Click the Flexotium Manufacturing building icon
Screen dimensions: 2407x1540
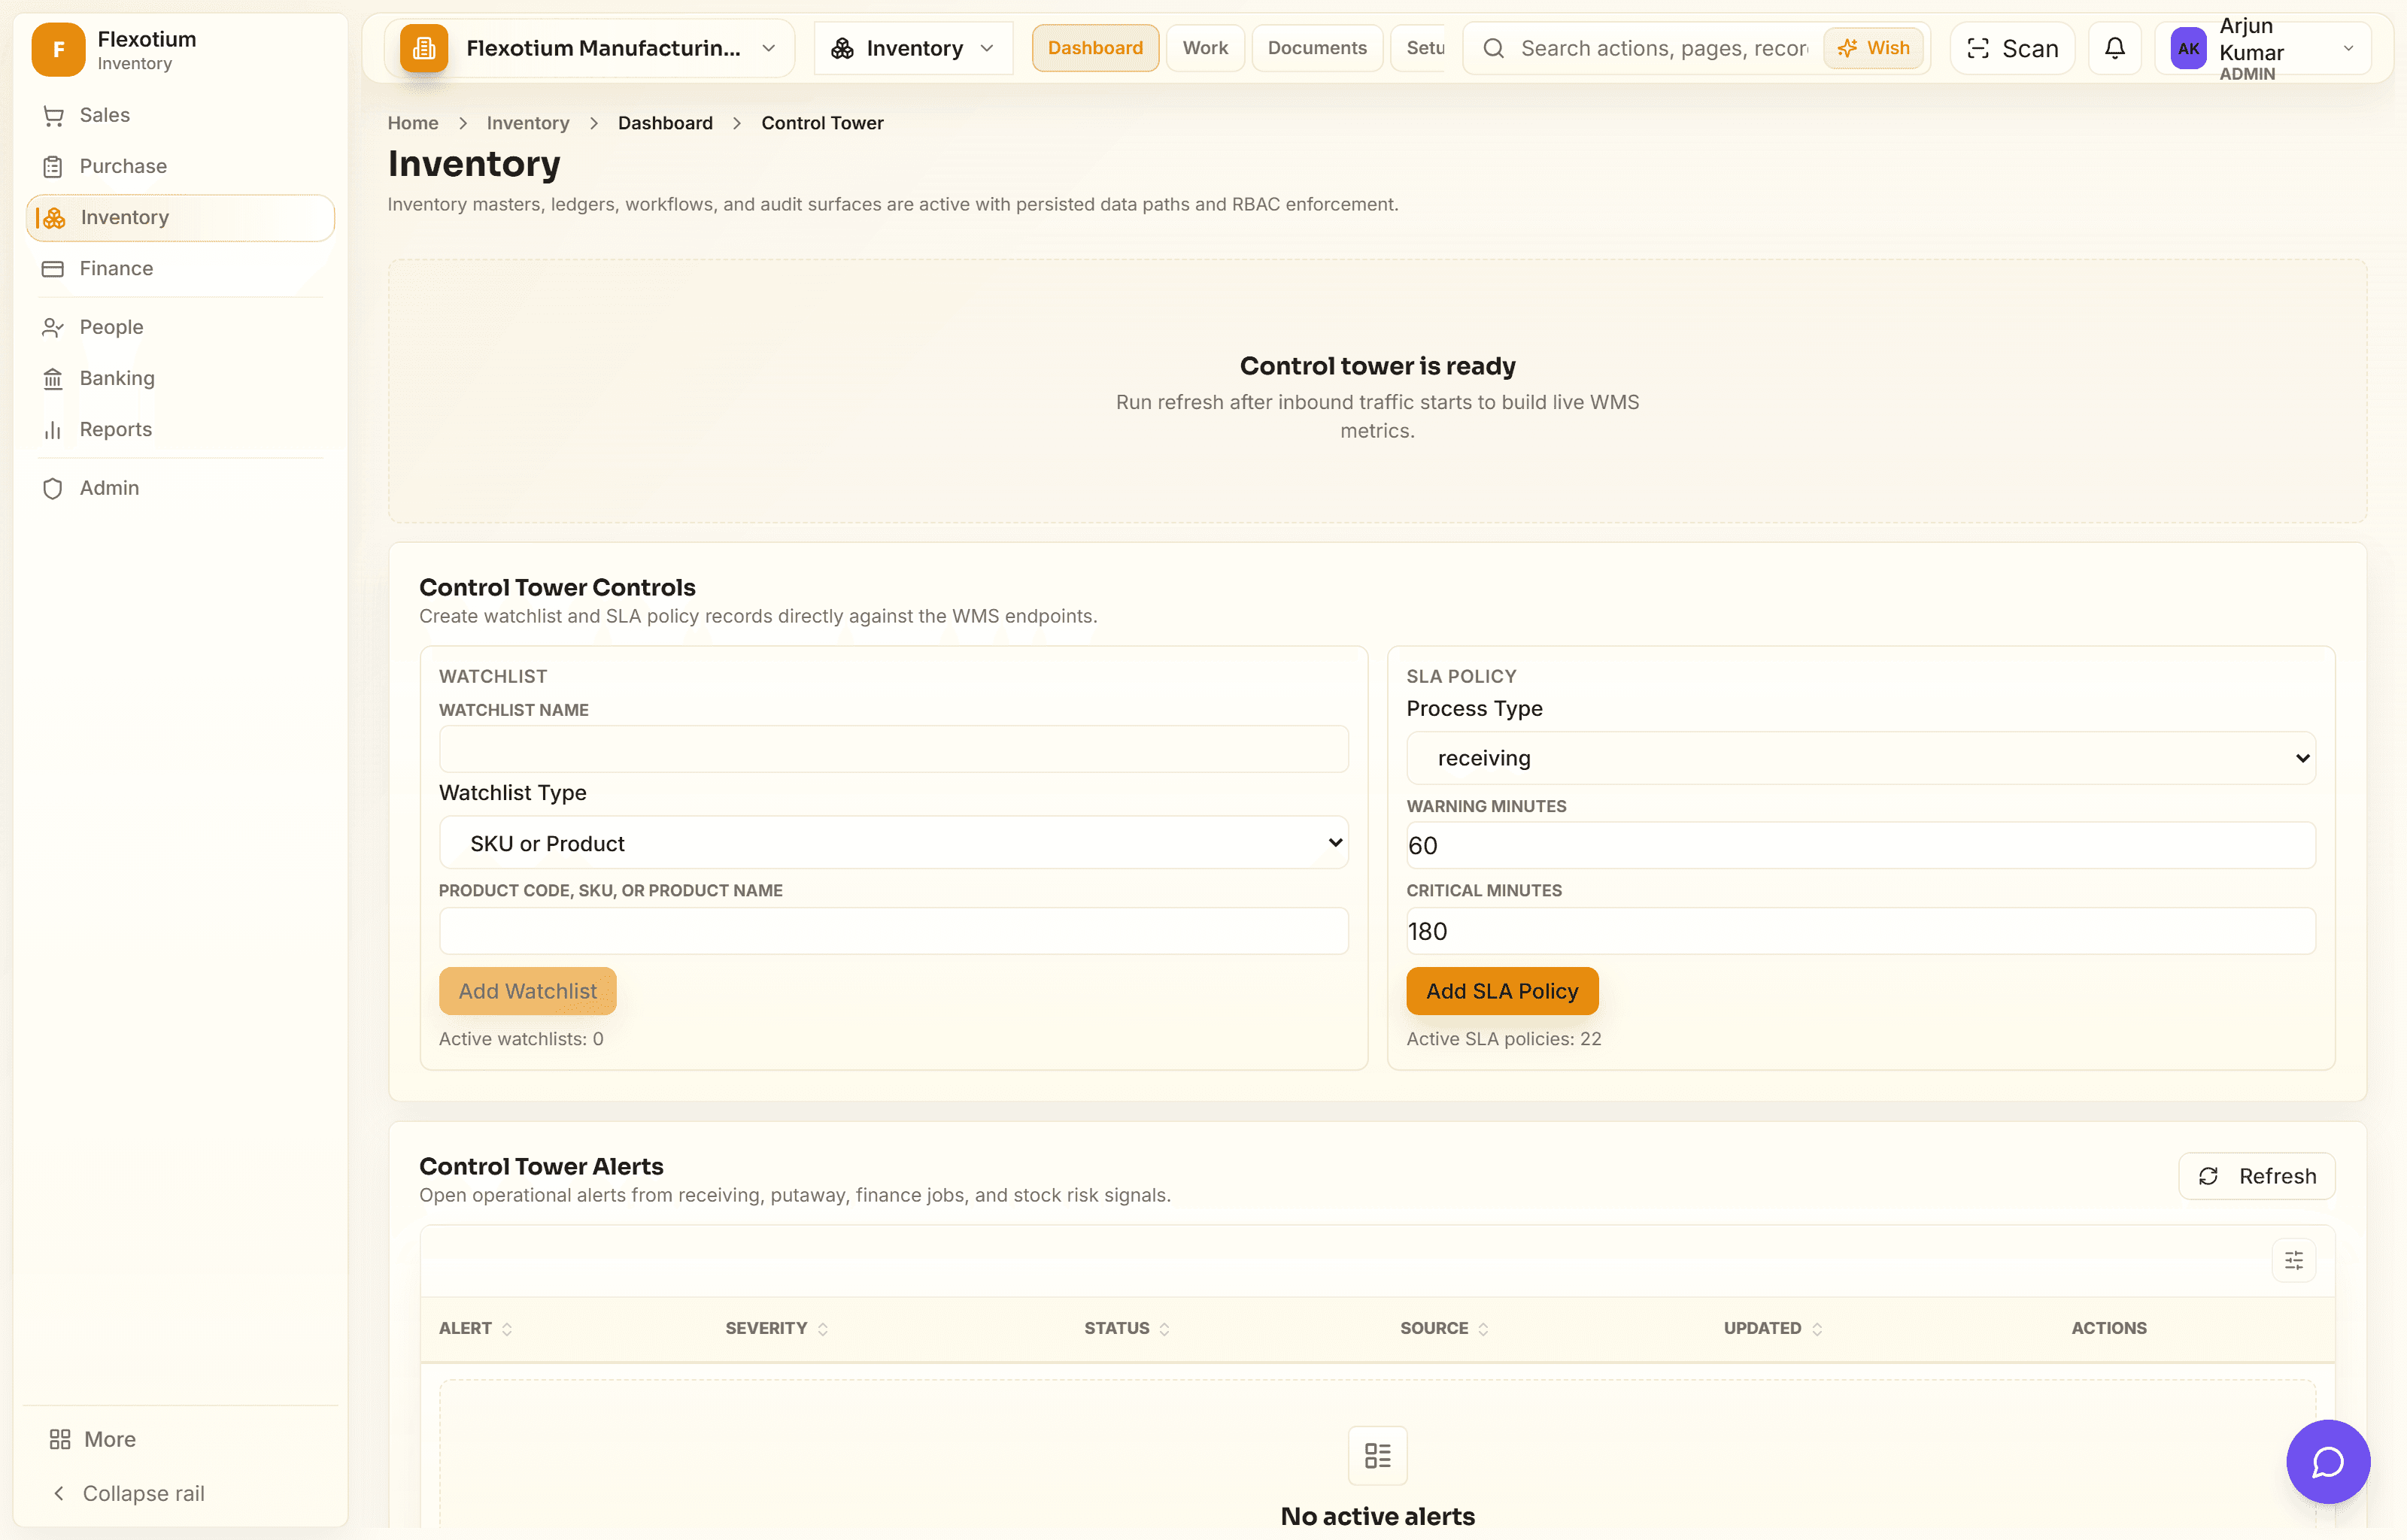tap(424, 48)
